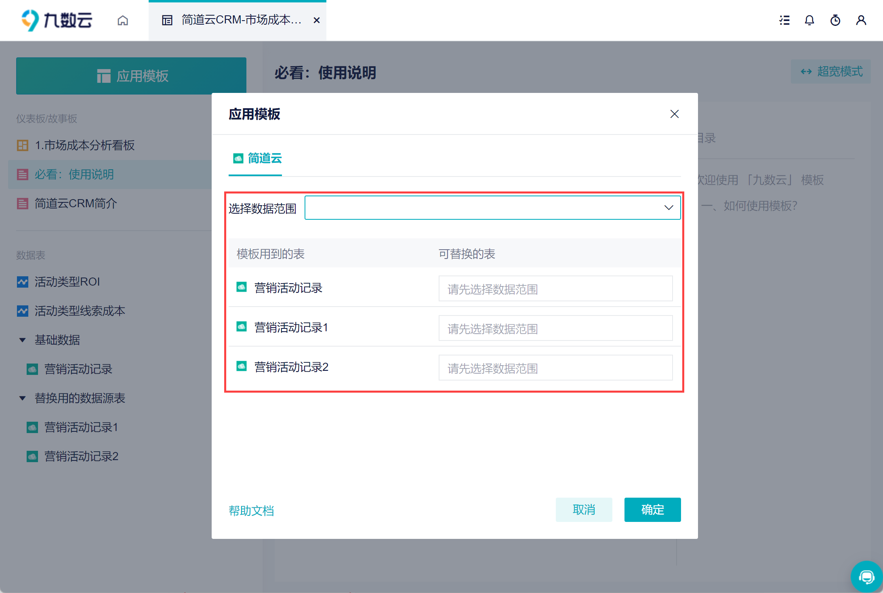Click the 九数云 logo
Viewport: 883px width, 593px height.
pyautogui.click(x=57, y=20)
